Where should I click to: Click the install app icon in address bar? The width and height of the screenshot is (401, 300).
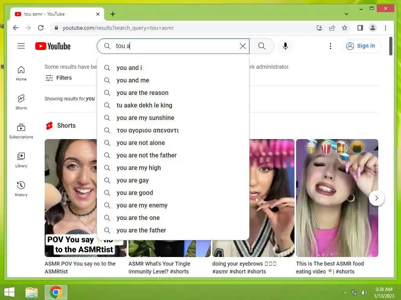320,28
